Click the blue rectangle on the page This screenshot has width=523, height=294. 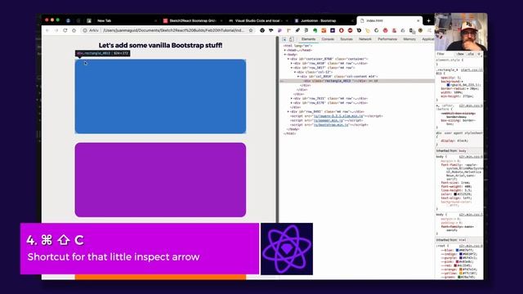click(160, 96)
